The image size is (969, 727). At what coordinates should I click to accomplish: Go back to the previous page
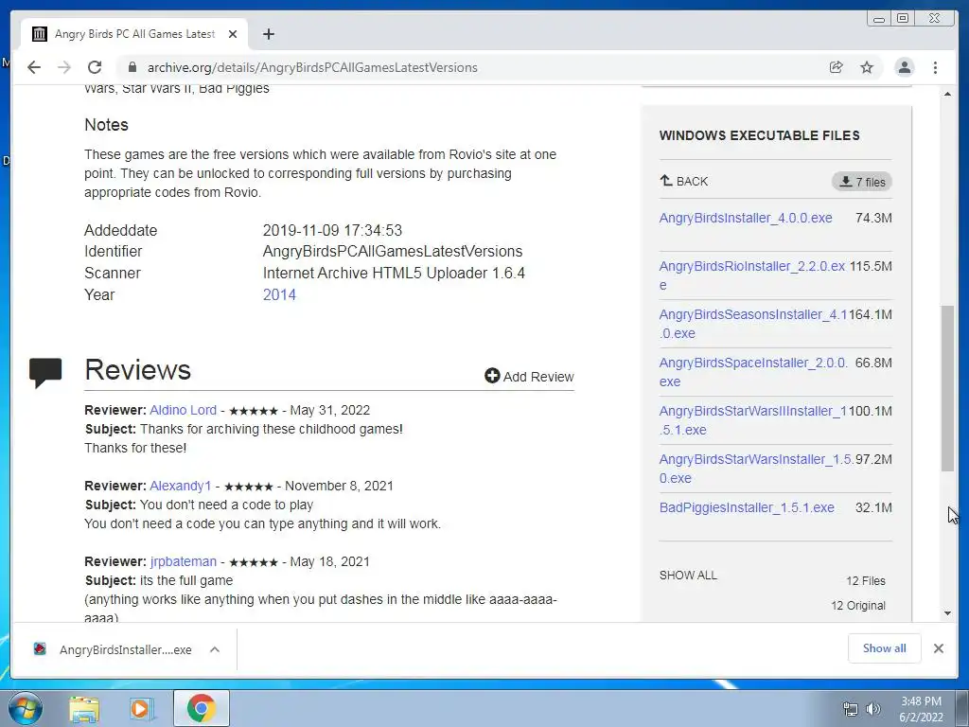click(34, 67)
